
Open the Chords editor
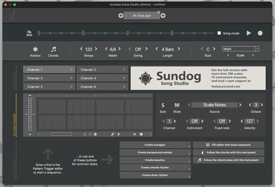tap(53, 49)
